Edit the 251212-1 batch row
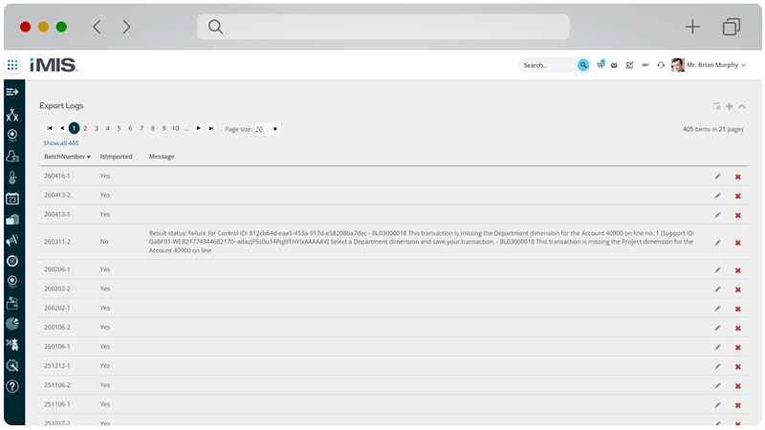The height and width of the screenshot is (430, 765). [x=718, y=366]
